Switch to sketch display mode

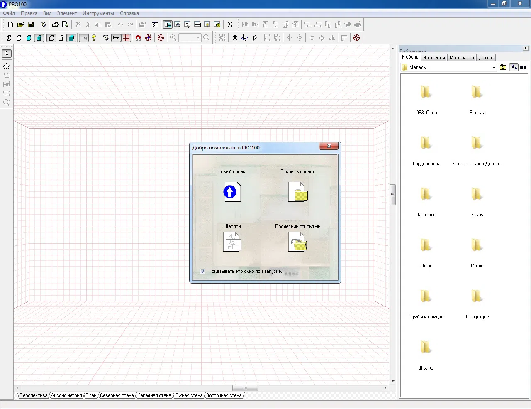[19, 38]
